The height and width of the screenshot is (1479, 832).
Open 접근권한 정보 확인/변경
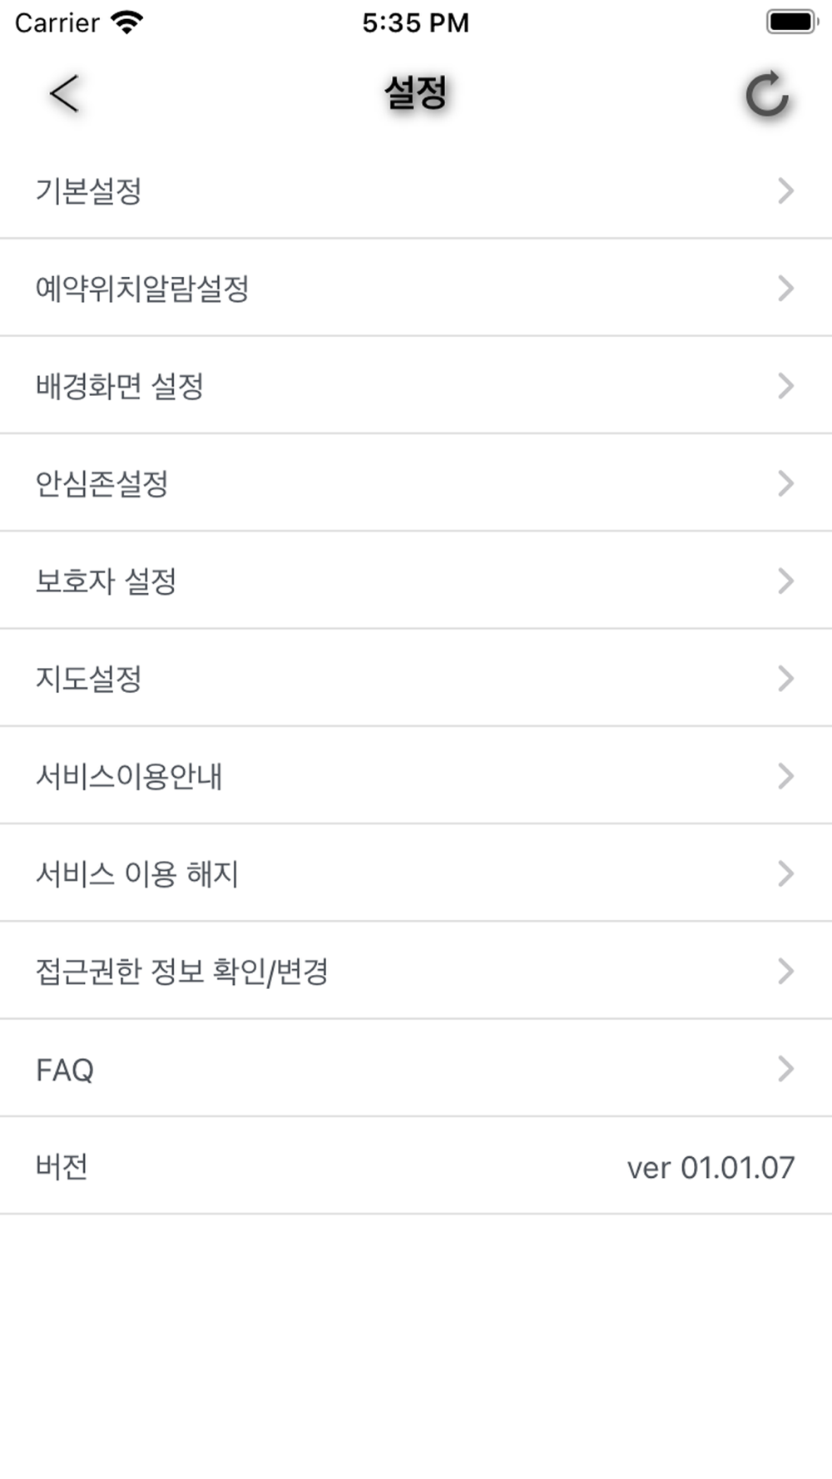click(416, 971)
